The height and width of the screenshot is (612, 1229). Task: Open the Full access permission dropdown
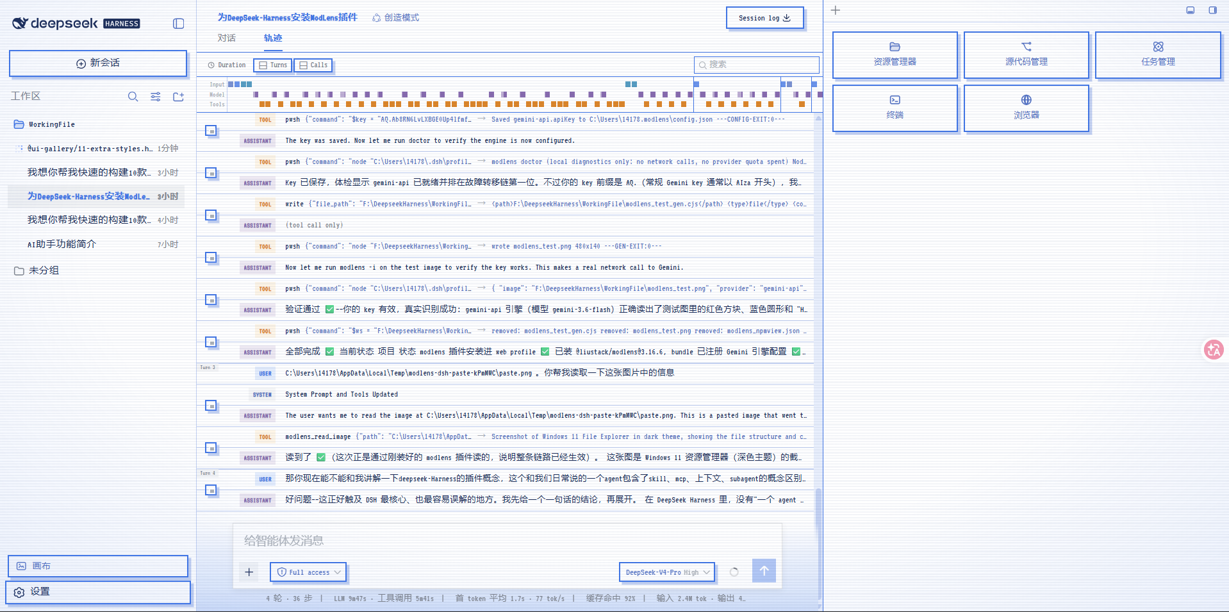pos(308,572)
